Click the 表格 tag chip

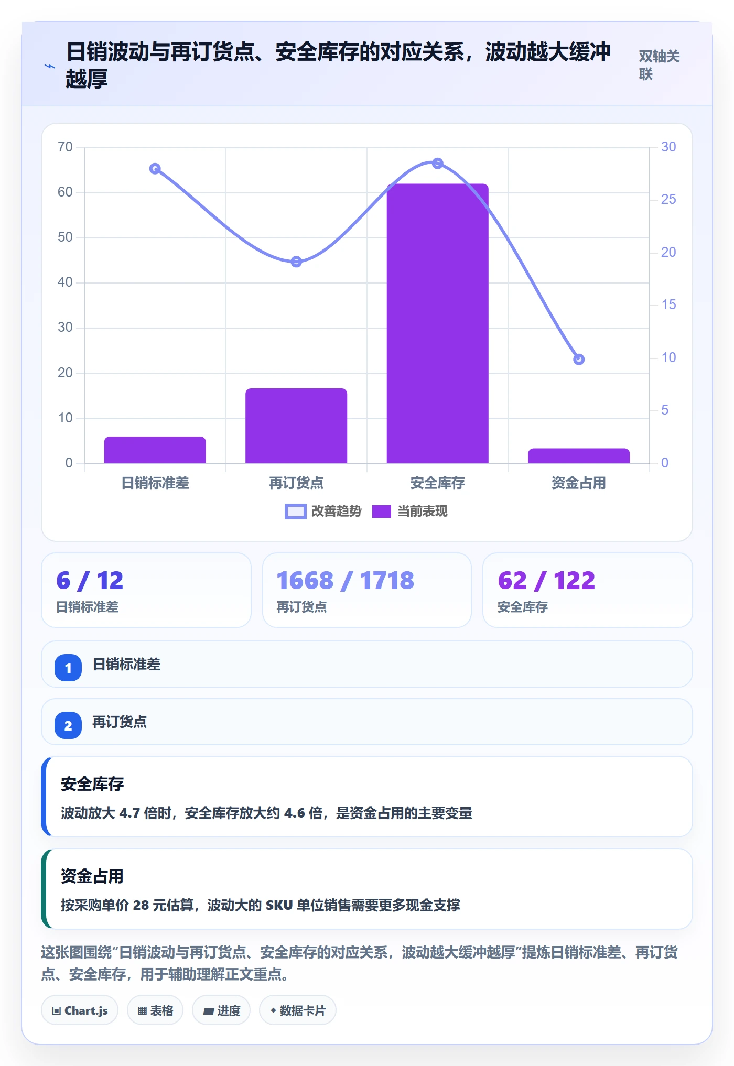coord(155,1010)
